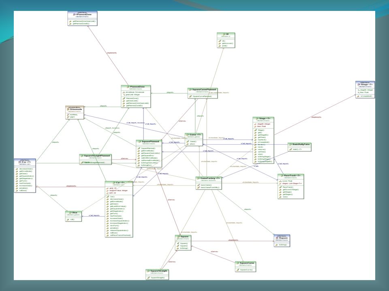389x291 pixels.
Task: Click the SquareCurve class icon
Action: point(238,263)
